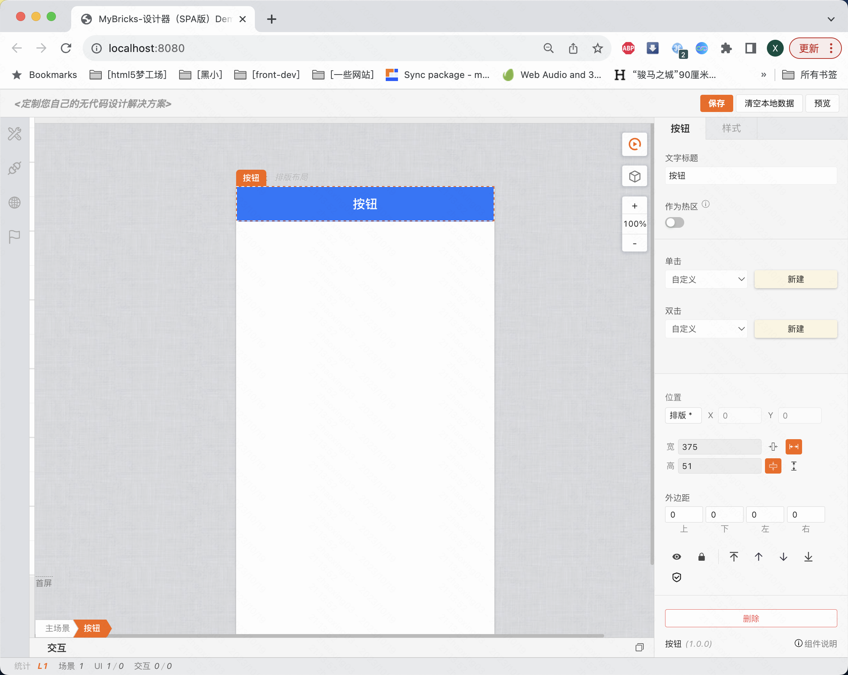Open the tab search dropdown arrow
This screenshot has width=848, height=675.
tap(831, 19)
